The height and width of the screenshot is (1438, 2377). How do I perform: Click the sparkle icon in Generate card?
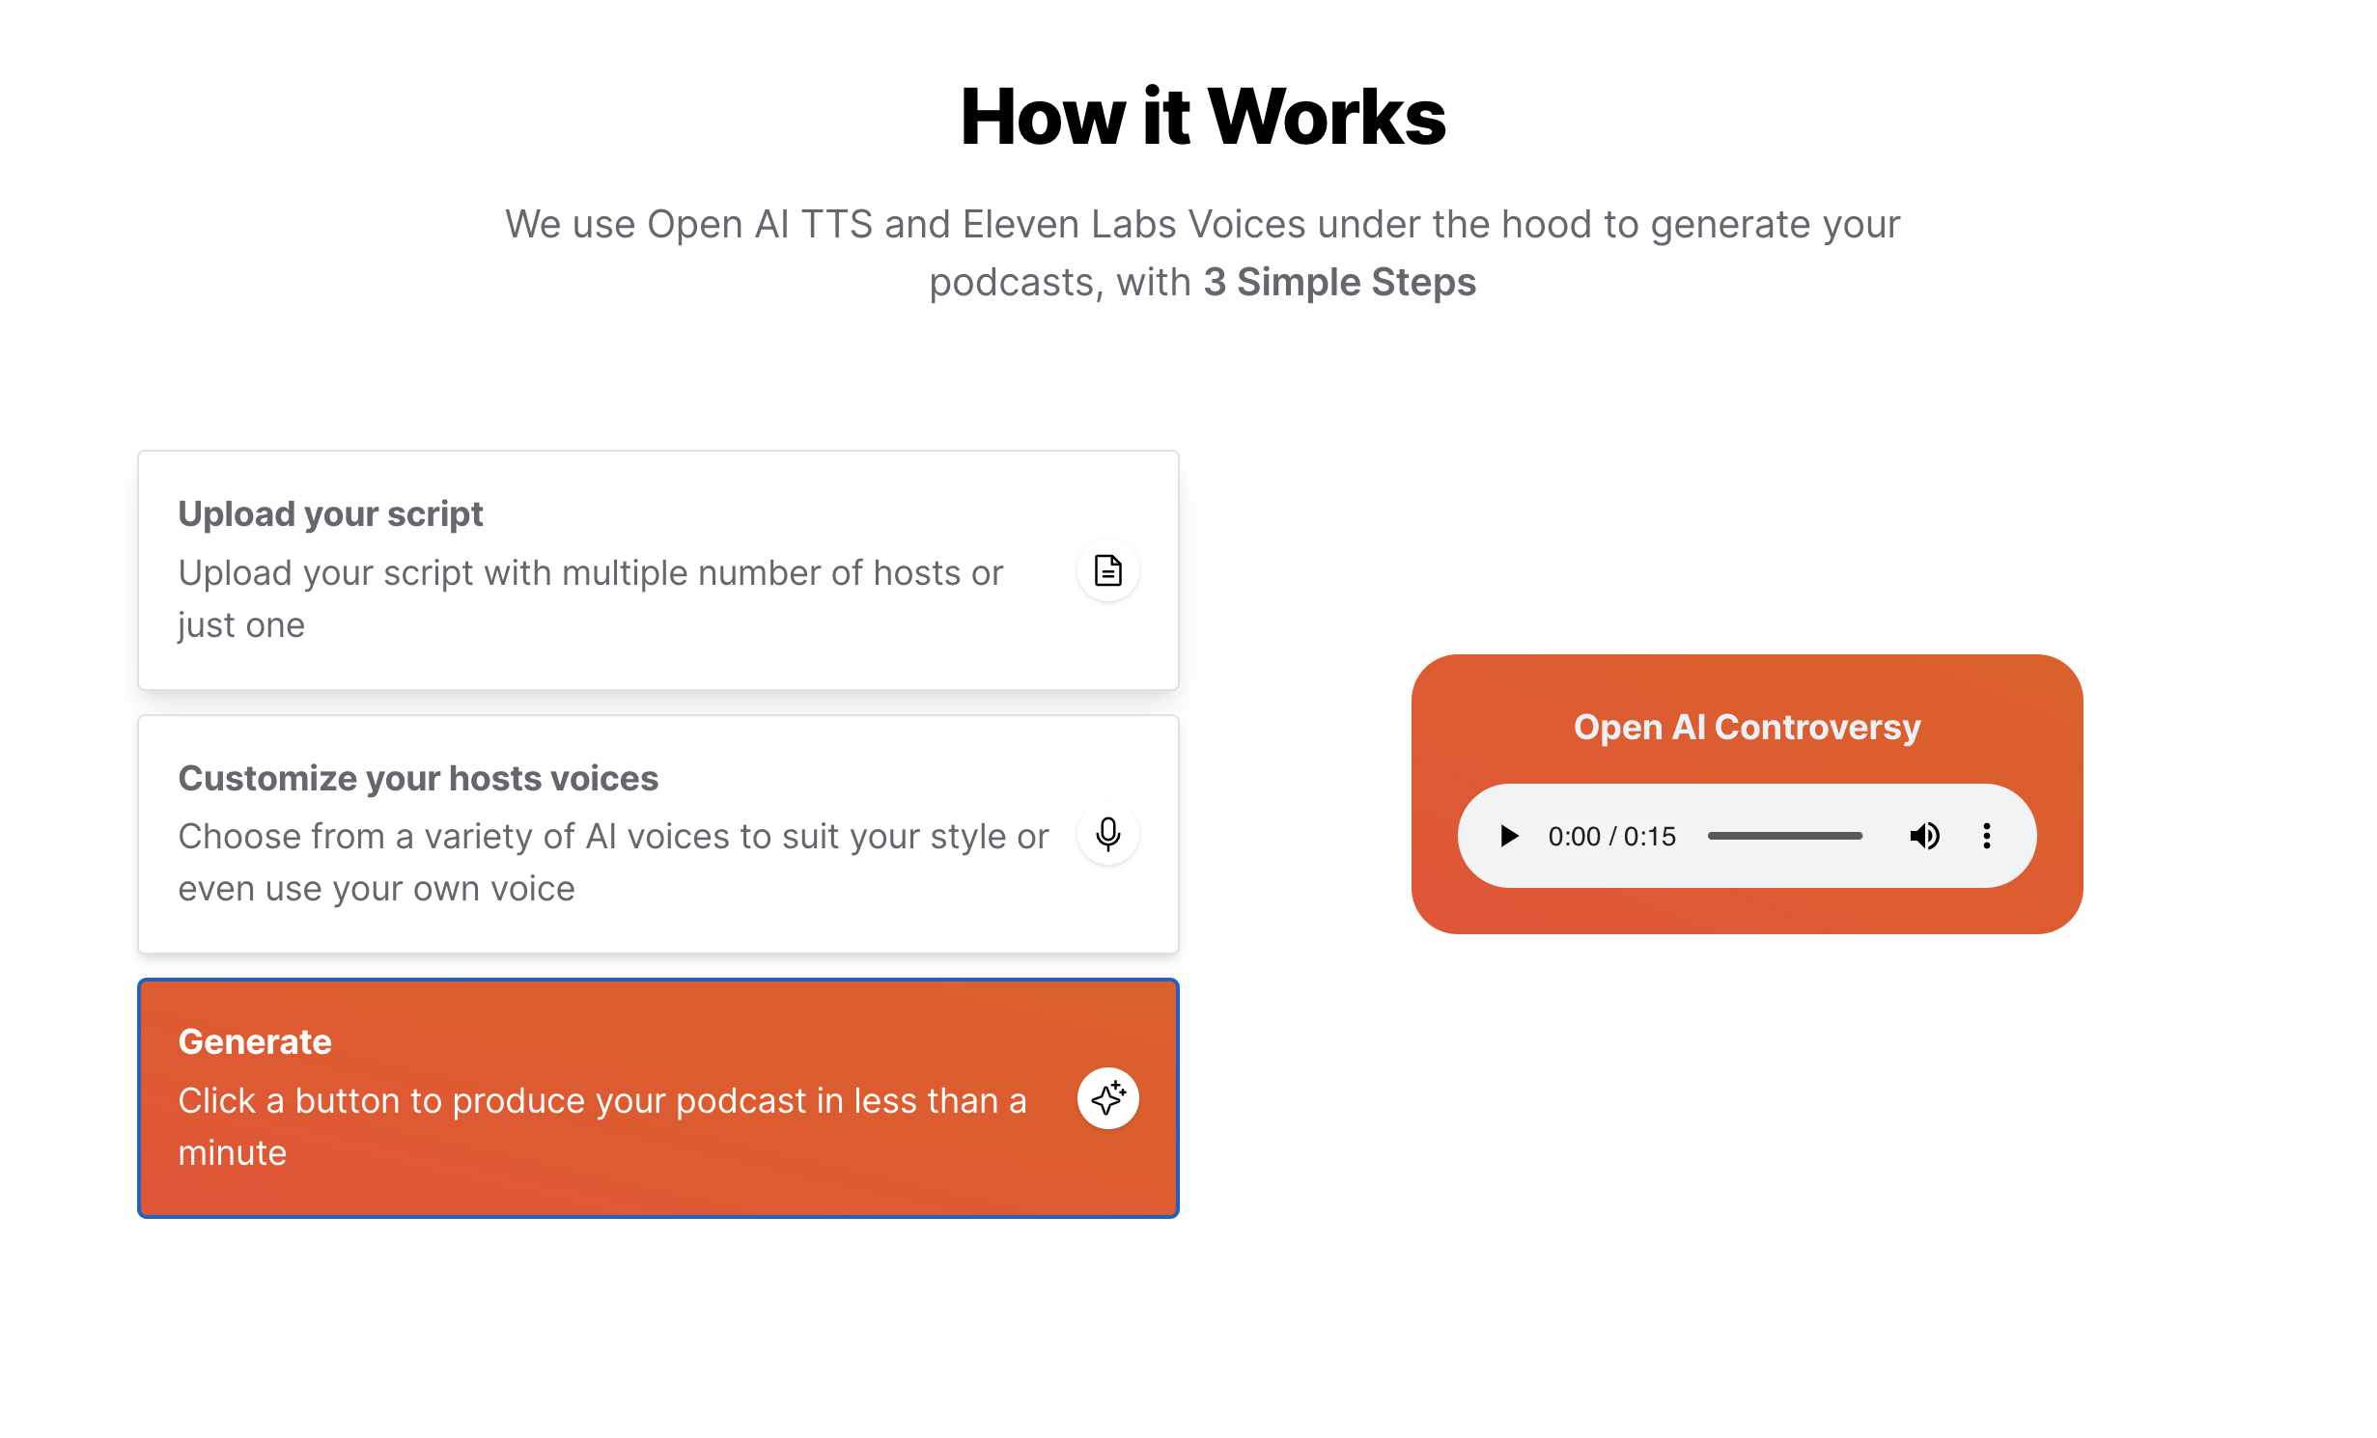tap(1107, 1098)
